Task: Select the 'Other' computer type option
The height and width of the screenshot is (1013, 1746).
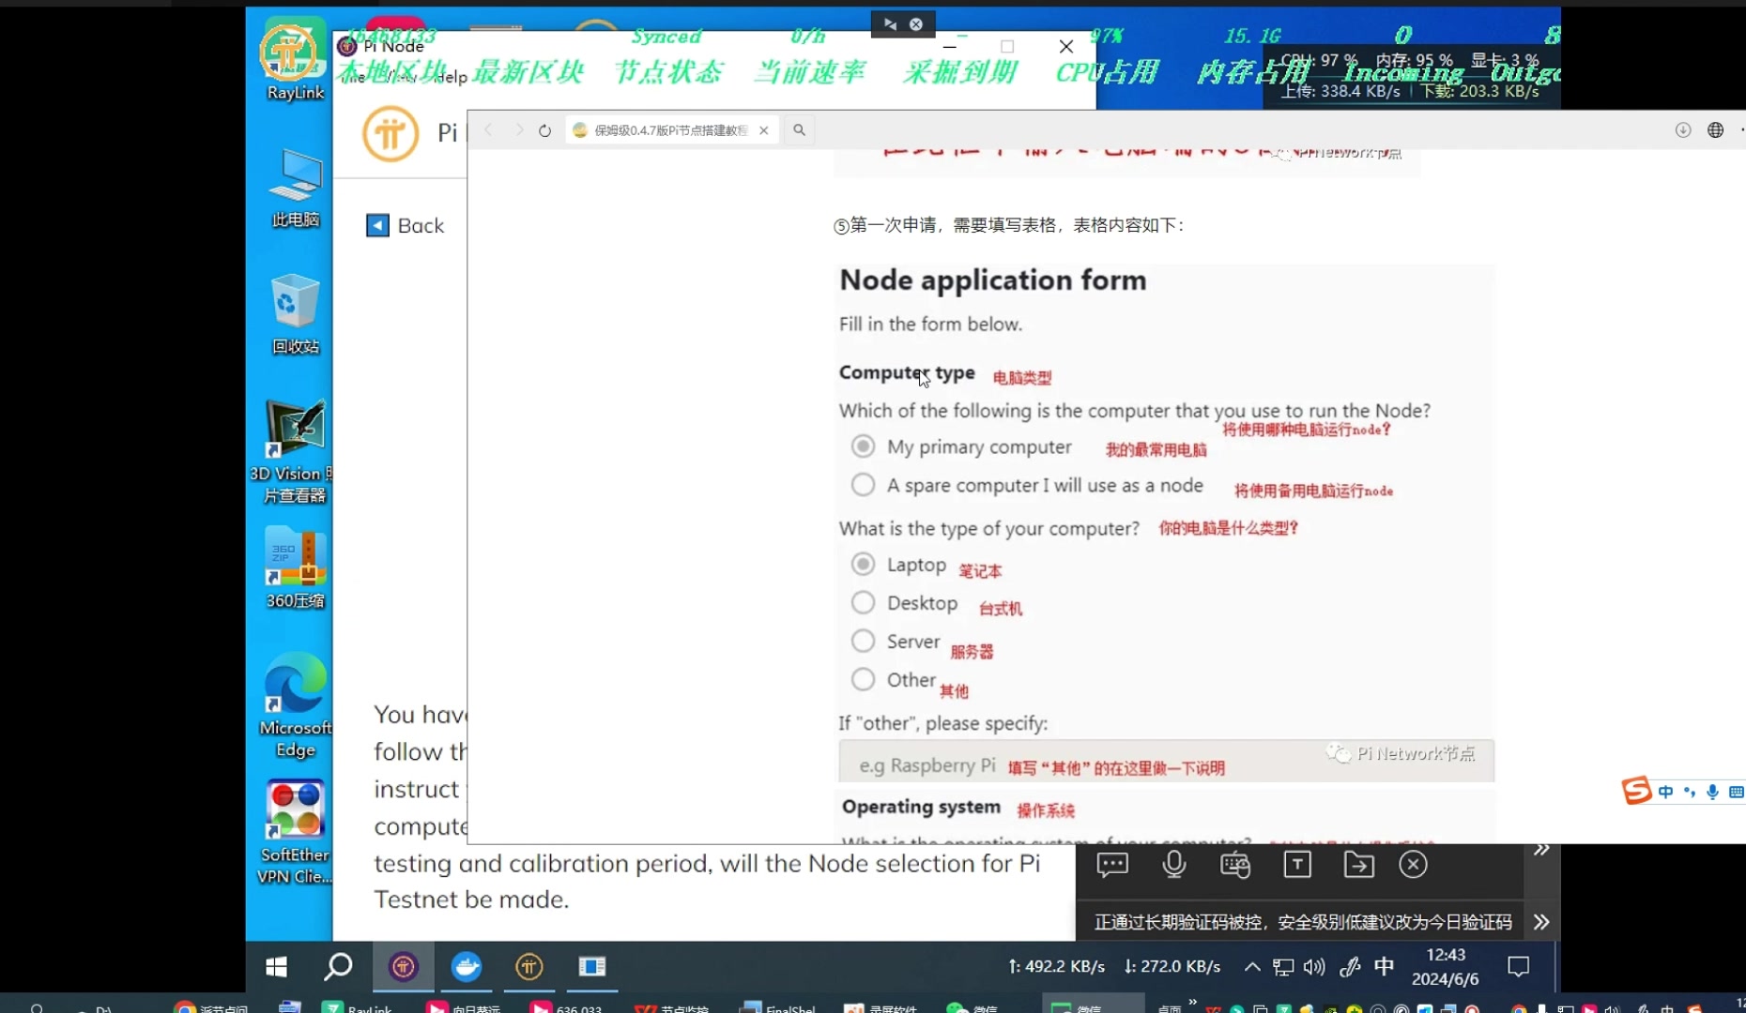Action: 863,678
